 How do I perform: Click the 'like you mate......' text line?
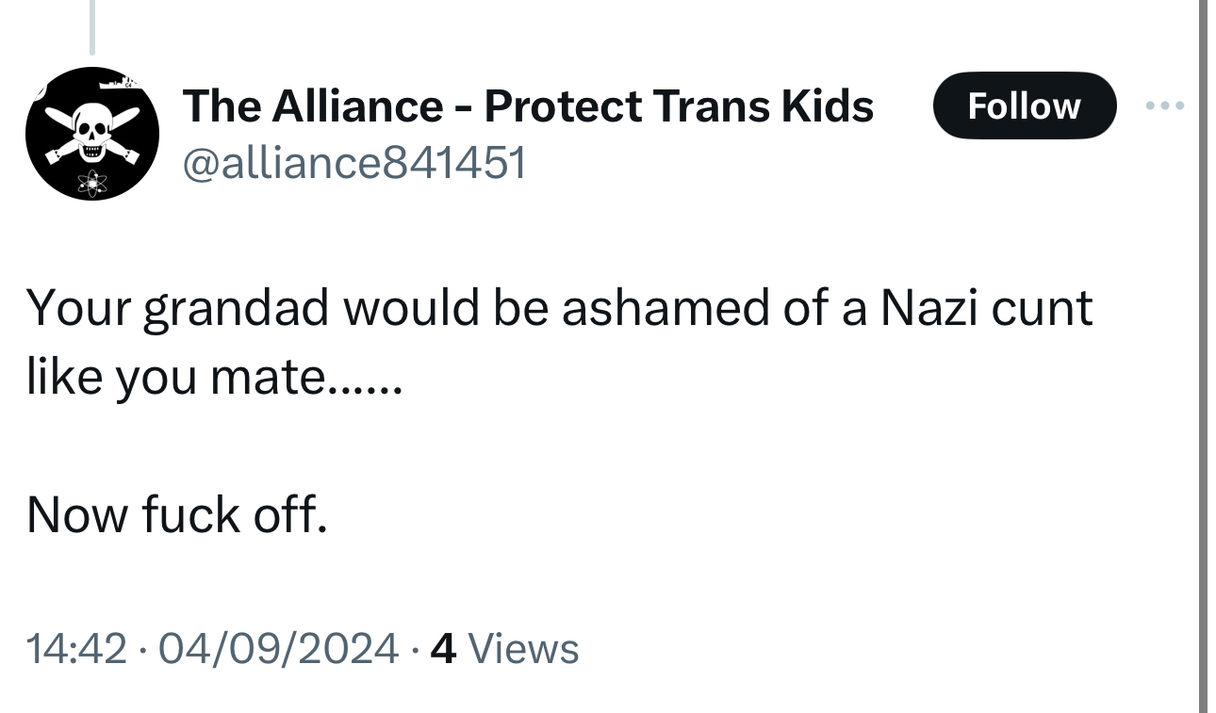coord(215,377)
